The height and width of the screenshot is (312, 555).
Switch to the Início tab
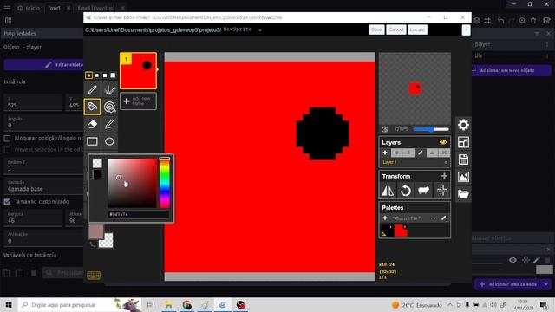(29, 8)
